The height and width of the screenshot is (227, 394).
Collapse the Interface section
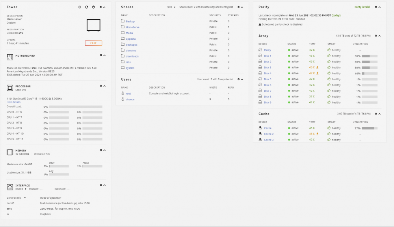click(x=104, y=185)
